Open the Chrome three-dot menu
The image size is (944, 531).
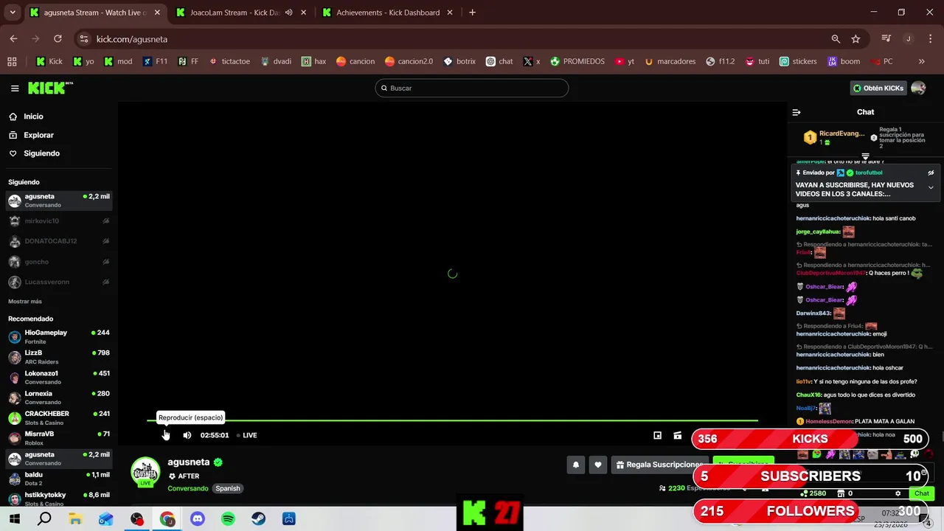(930, 39)
